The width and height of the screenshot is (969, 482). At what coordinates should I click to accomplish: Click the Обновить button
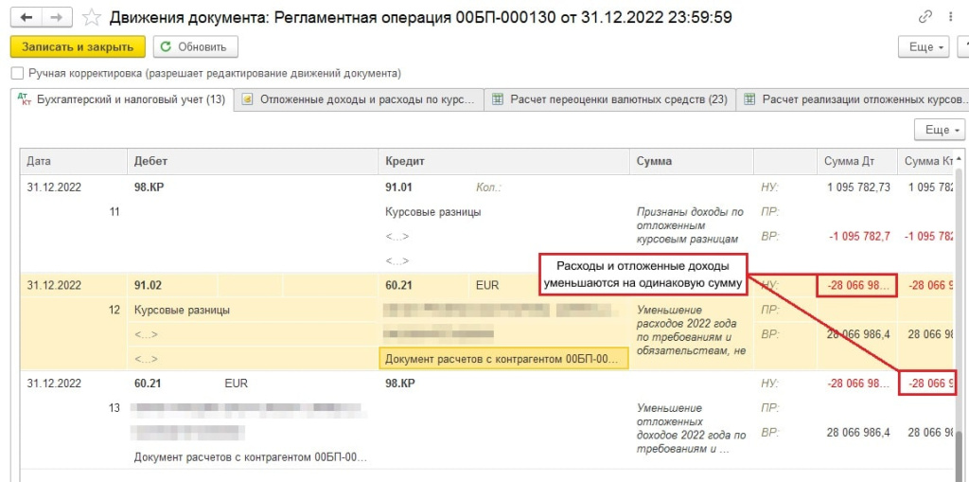coord(196,47)
